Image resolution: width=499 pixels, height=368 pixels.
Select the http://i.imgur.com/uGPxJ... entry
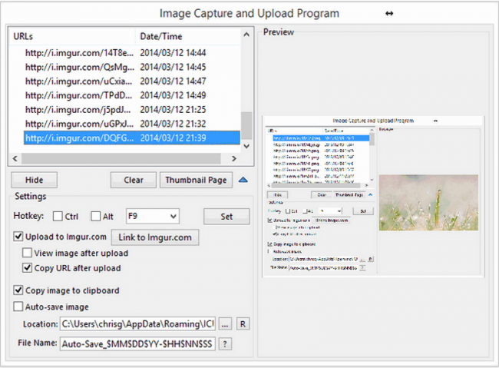[79, 124]
